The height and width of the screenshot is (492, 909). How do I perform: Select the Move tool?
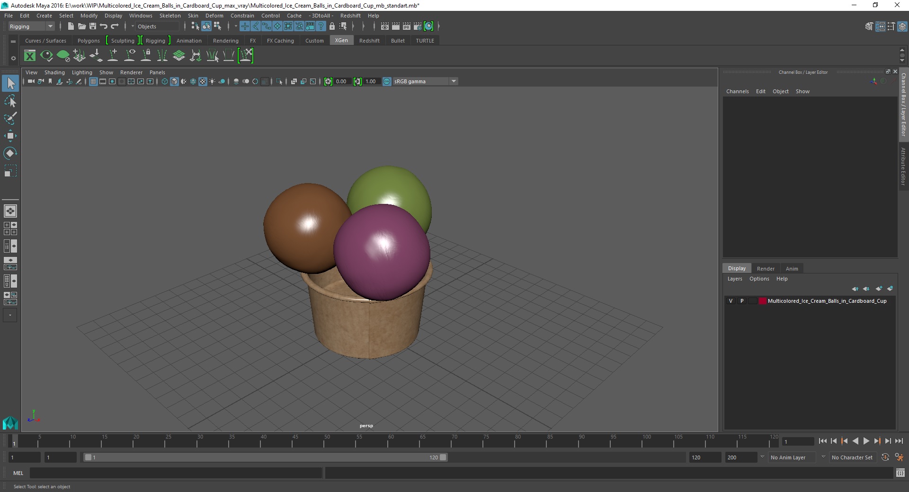click(10, 136)
